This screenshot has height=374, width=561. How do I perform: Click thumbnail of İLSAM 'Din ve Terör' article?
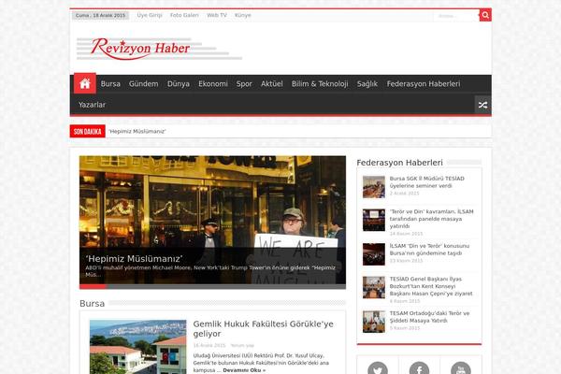(x=374, y=254)
